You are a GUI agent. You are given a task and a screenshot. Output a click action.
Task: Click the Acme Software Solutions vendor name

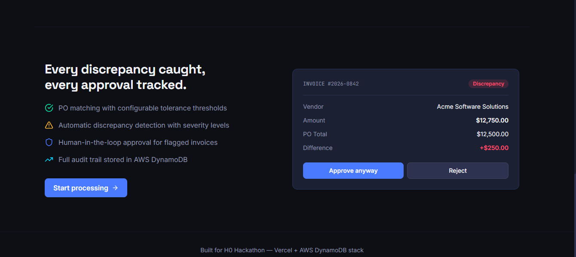click(473, 107)
